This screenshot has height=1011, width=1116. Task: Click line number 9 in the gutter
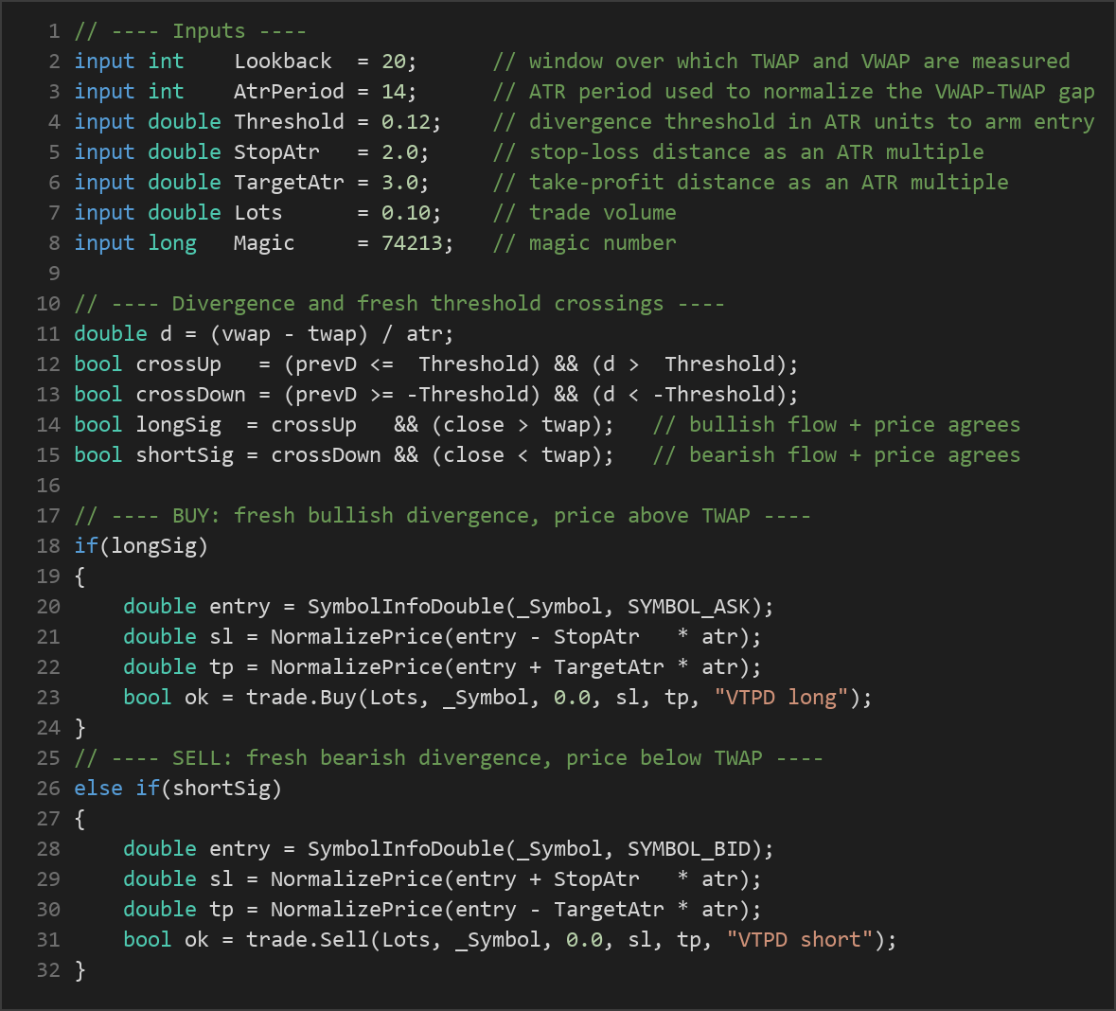click(x=54, y=274)
